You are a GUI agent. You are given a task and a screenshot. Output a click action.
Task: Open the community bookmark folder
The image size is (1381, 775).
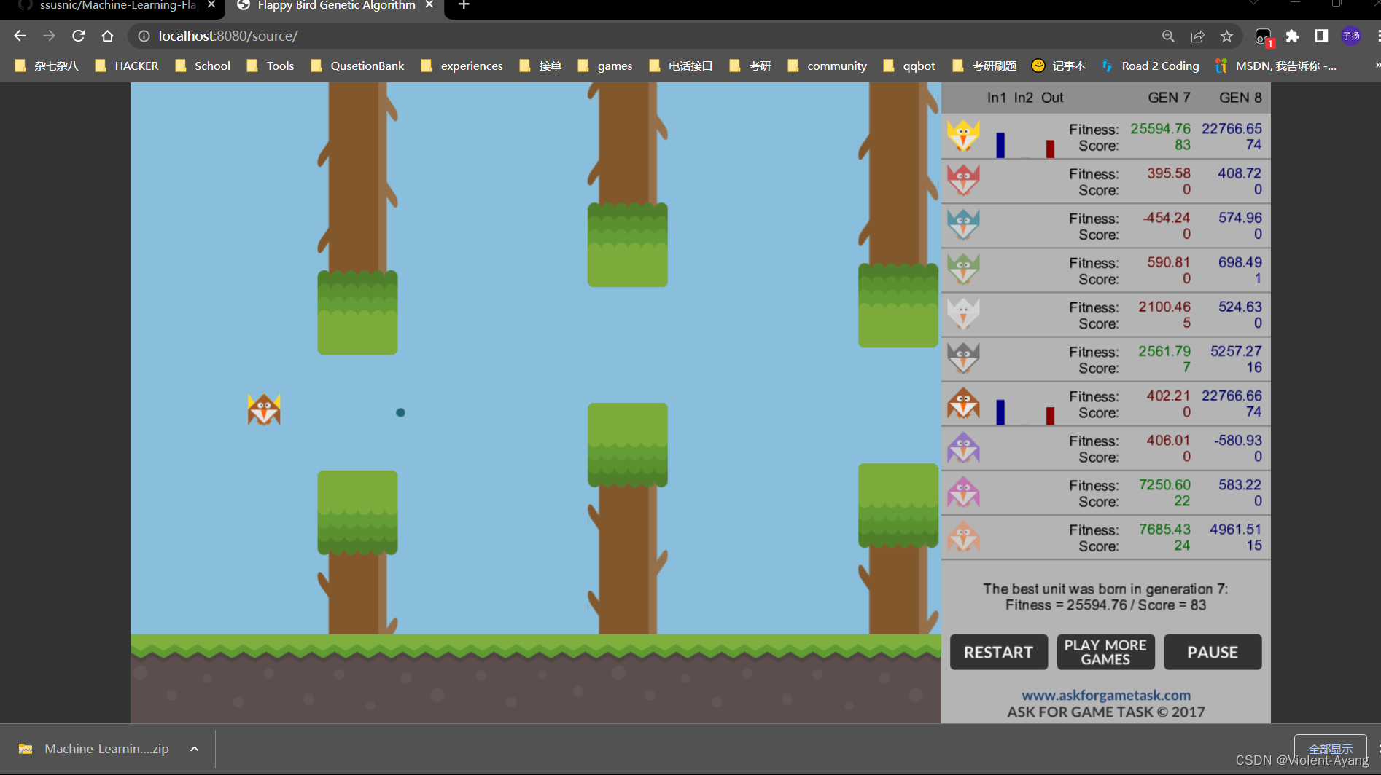click(x=828, y=66)
